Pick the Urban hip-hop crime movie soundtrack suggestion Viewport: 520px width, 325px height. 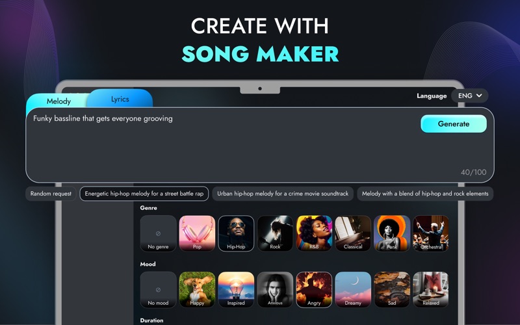point(283,194)
